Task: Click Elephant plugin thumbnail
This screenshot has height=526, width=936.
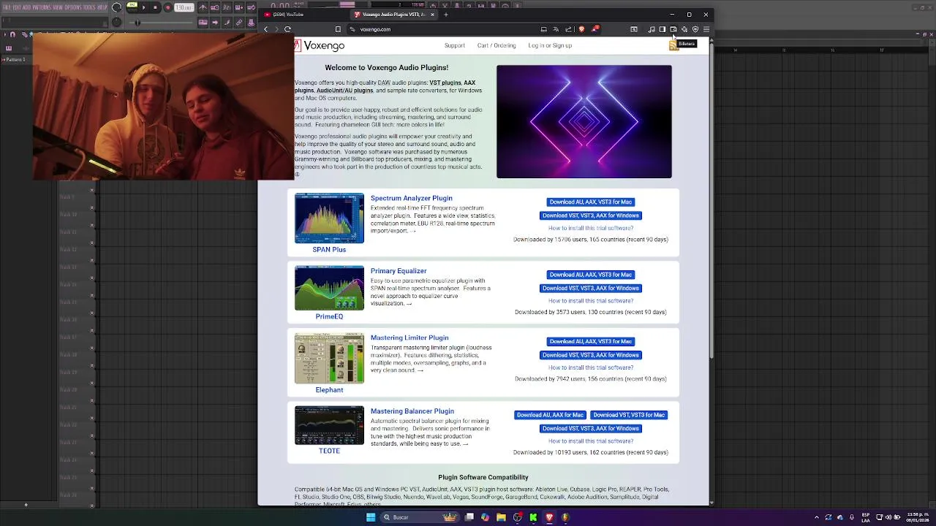Action: coord(329,358)
